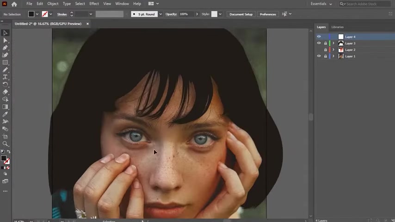This screenshot has width=395, height=222.
Task: Select the Rectangle tool
Action: pos(5,62)
